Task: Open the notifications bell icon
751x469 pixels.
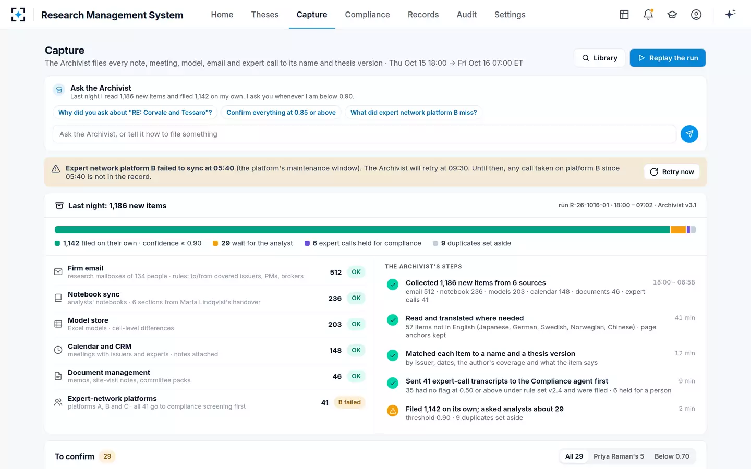Action: point(648,15)
